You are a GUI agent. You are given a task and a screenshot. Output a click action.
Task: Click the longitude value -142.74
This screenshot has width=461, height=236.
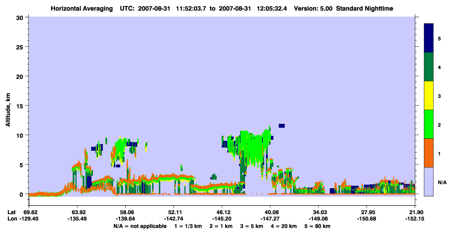pyautogui.click(x=173, y=219)
